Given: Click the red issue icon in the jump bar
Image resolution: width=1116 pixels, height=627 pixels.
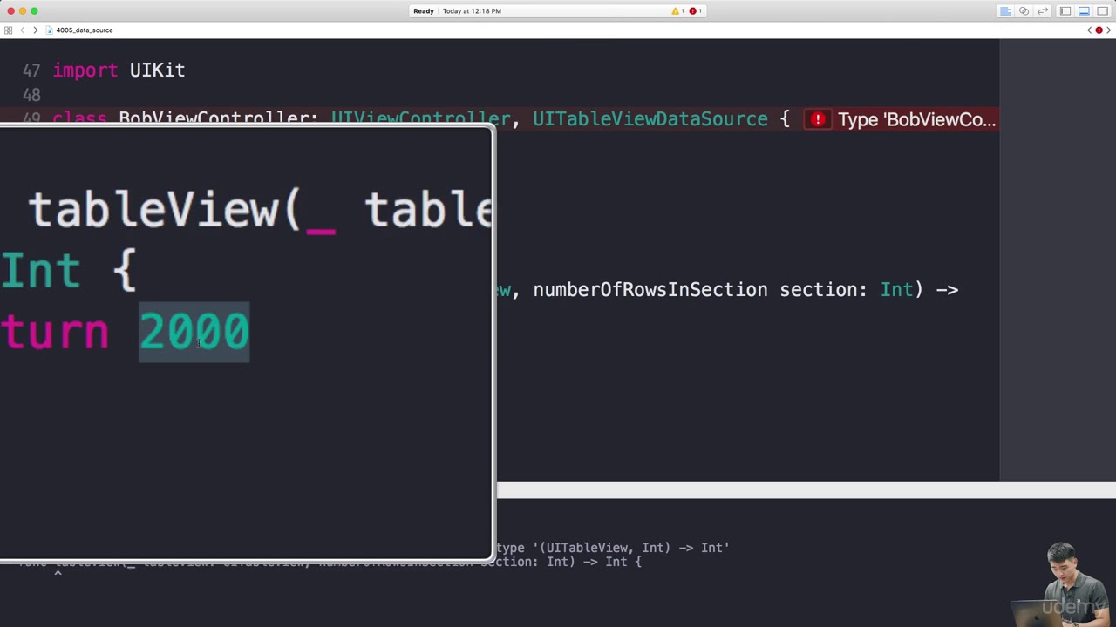Looking at the screenshot, I should pyautogui.click(x=1099, y=30).
